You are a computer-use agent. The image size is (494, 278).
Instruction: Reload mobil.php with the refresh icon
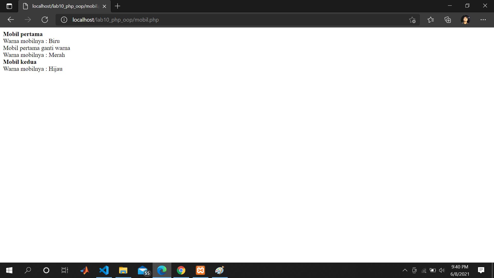pos(45,20)
